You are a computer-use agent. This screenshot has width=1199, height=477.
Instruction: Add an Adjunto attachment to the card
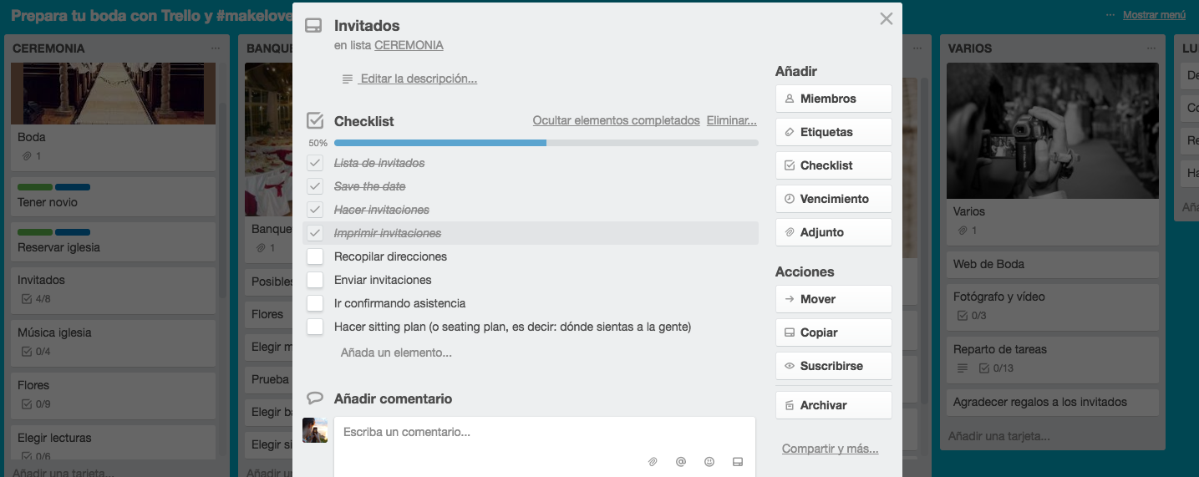point(833,232)
